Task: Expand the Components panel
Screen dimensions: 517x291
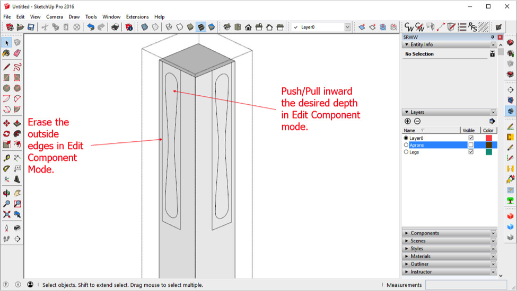Action: click(424, 233)
